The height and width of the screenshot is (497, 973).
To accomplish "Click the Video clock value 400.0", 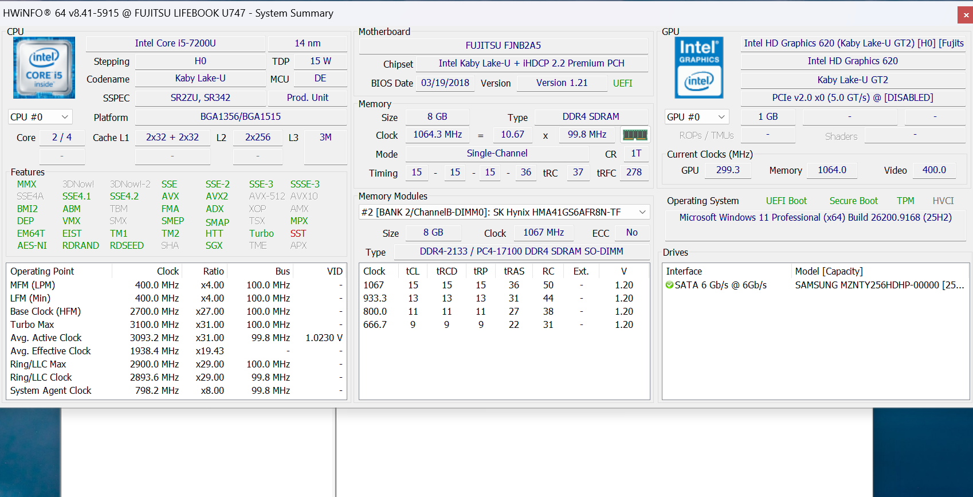I will point(934,170).
